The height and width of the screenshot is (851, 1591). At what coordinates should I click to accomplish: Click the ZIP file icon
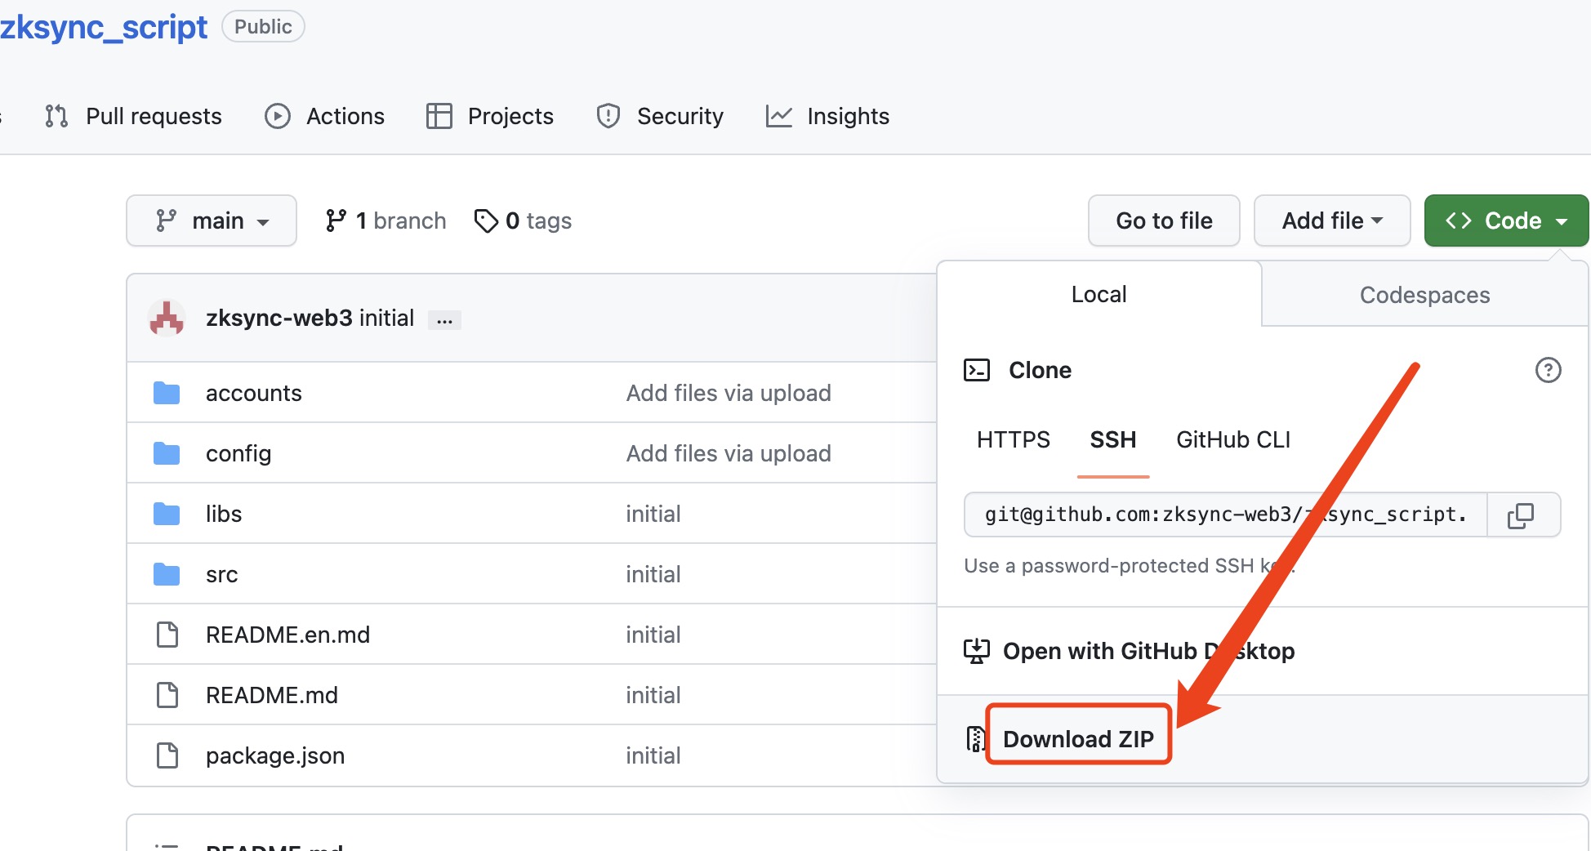click(975, 738)
